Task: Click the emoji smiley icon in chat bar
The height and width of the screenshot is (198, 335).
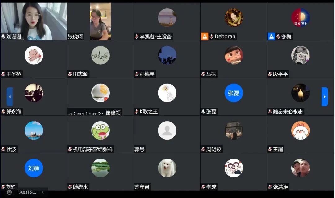Action: [x=9, y=192]
